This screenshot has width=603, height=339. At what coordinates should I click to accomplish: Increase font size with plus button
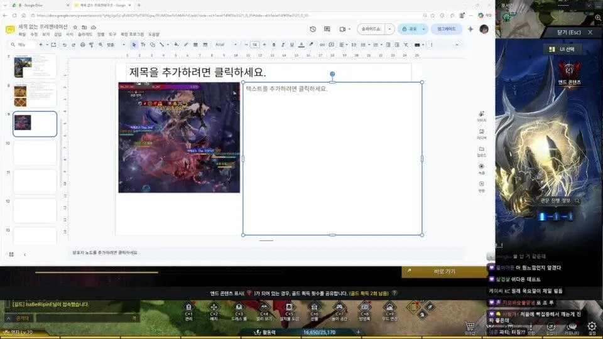click(x=264, y=45)
